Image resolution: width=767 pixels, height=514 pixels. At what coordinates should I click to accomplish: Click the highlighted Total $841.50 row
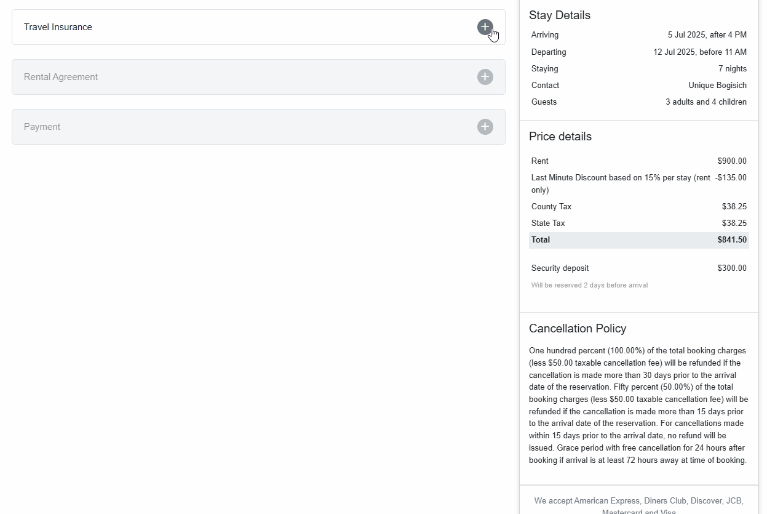[x=638, y=240]
